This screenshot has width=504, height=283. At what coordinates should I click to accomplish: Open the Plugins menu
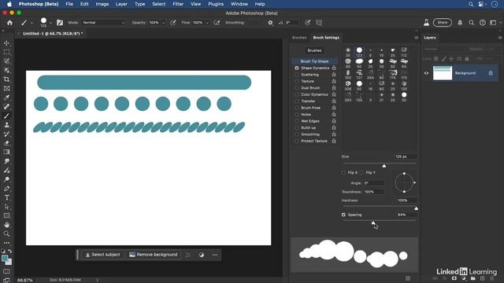[x=216, y=4]
